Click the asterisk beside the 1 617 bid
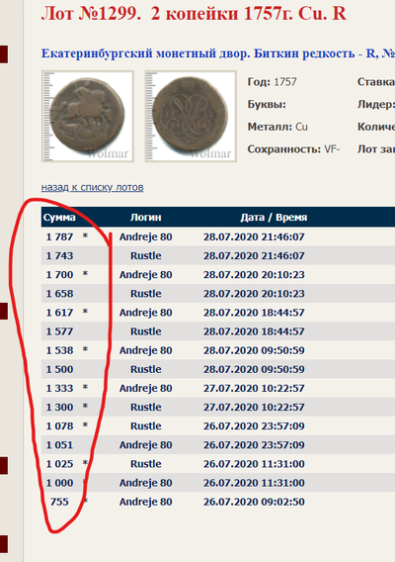This screenshot has width=395, height=562. pos(85,312)
